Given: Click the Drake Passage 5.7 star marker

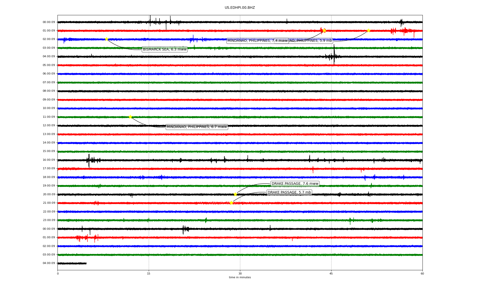Looking at the screenshot, I should tap(231, 203).
